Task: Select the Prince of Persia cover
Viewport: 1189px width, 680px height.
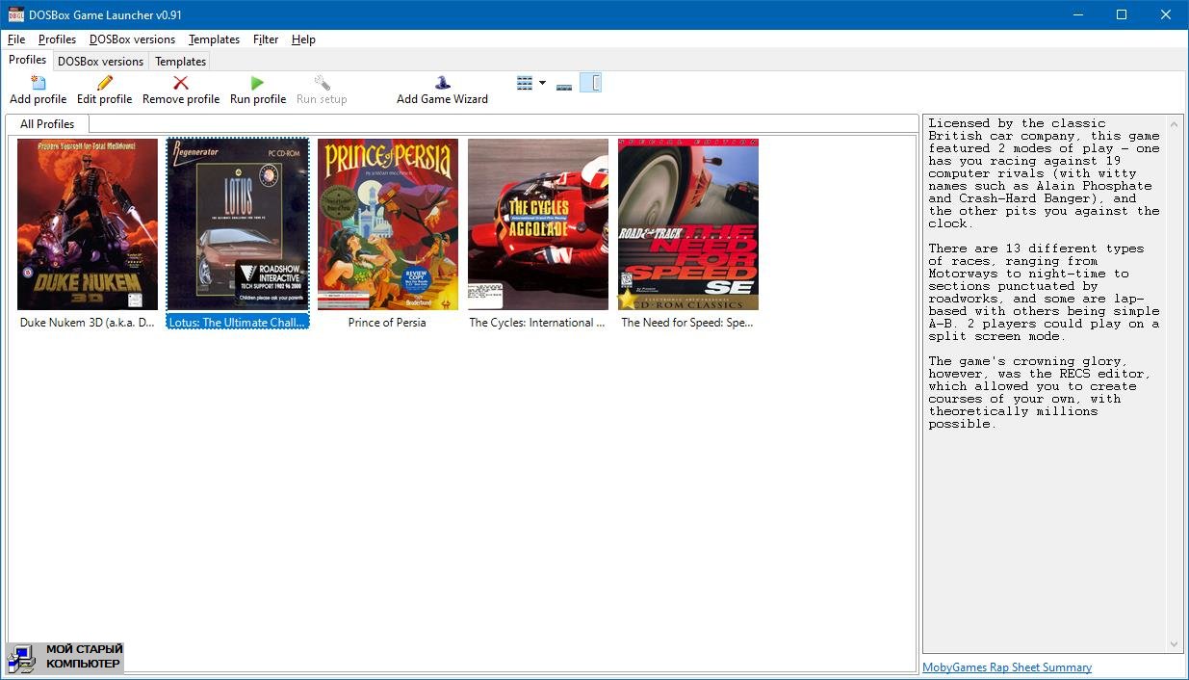Action: pyautogui.click(x=388, y=224)
